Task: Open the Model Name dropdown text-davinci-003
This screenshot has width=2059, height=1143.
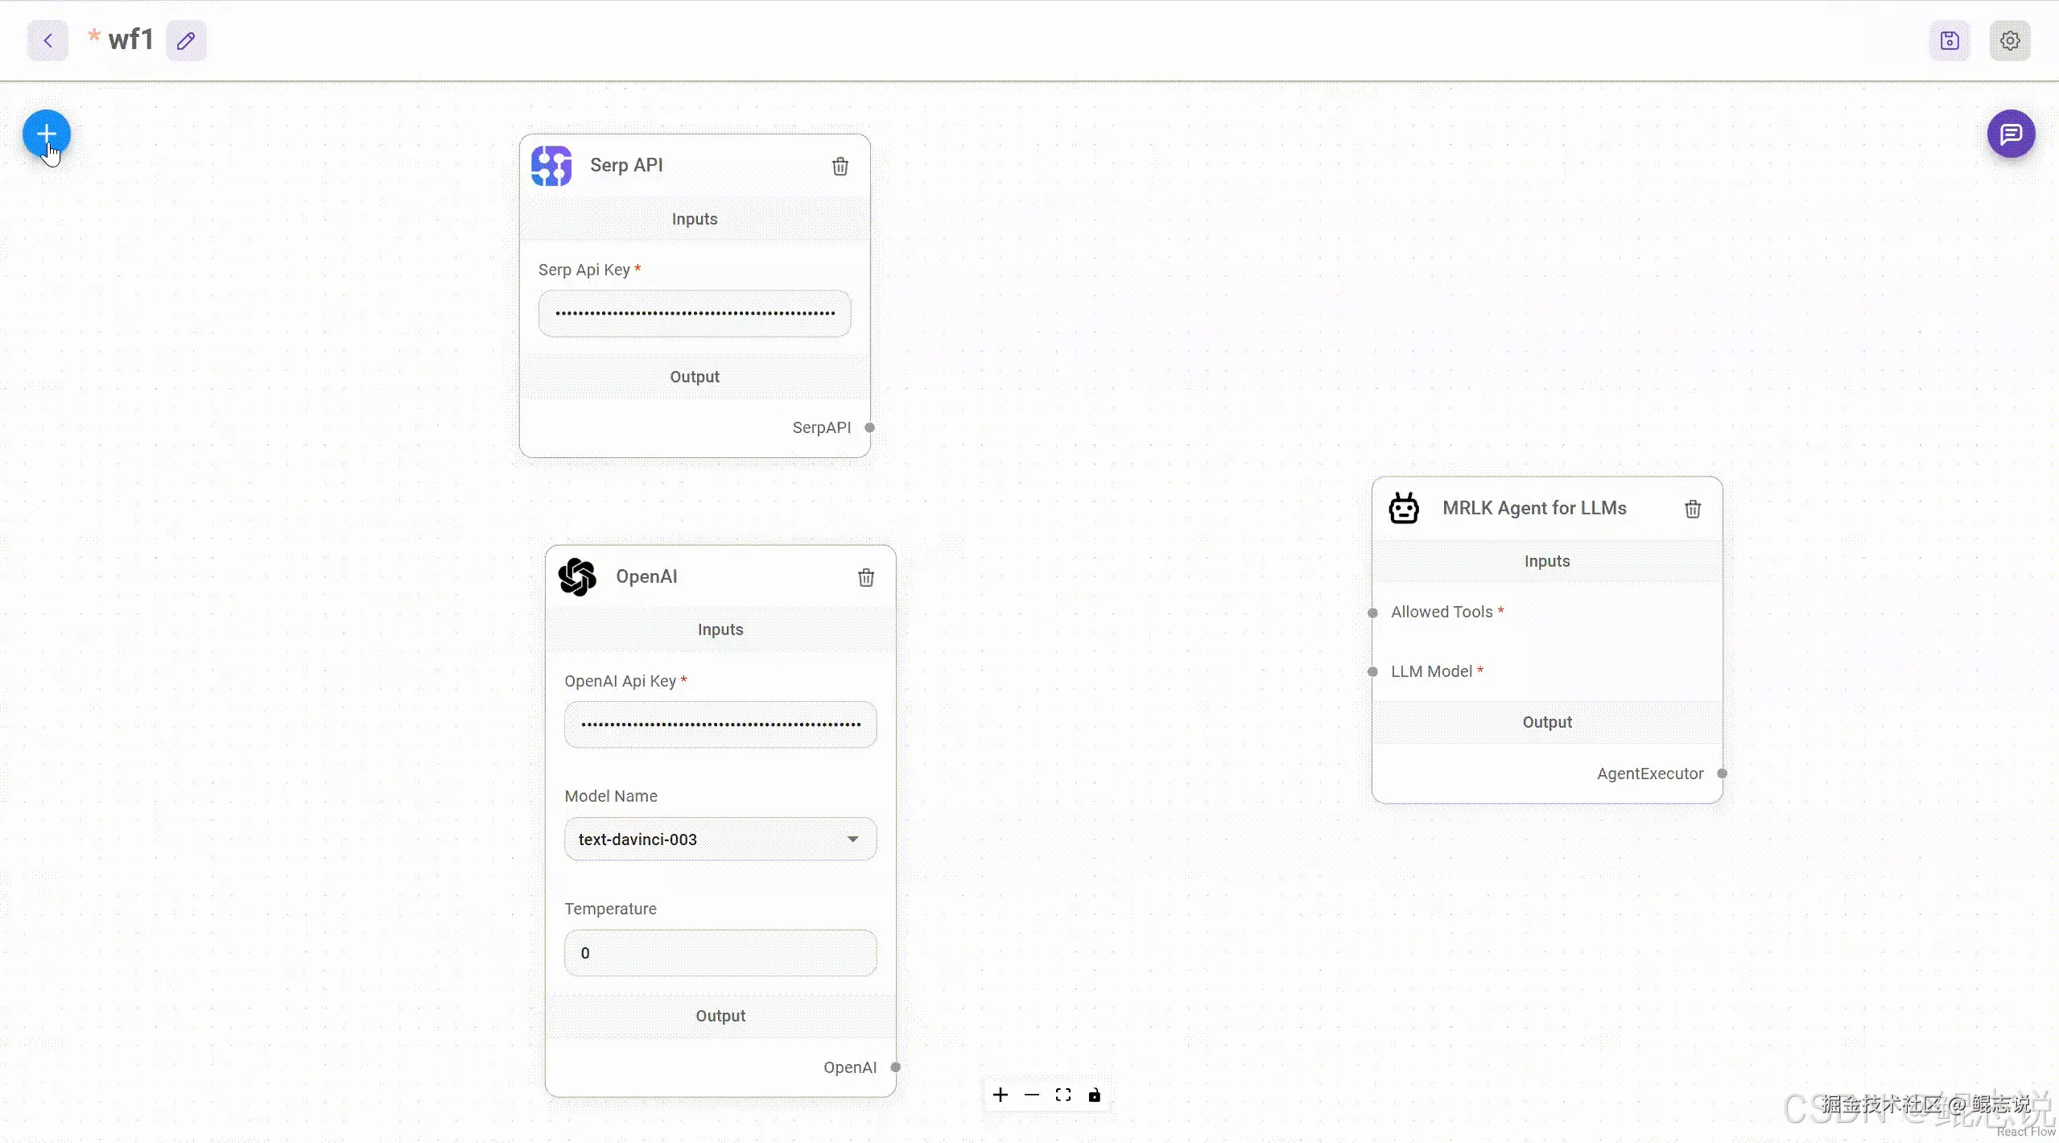Action: coord(720,839)
